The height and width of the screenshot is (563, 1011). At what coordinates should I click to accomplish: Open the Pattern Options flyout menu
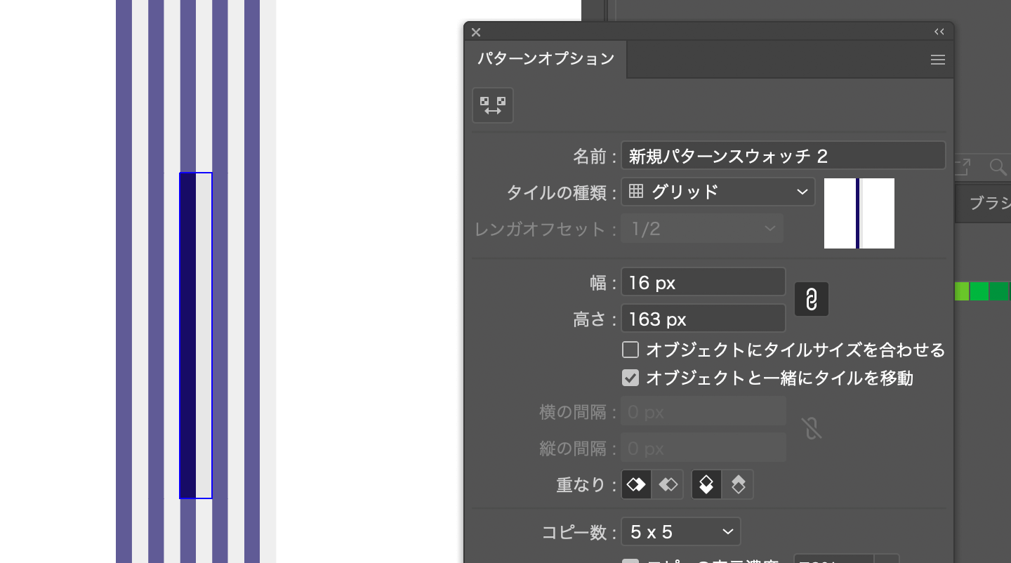[x=938, y=60]
